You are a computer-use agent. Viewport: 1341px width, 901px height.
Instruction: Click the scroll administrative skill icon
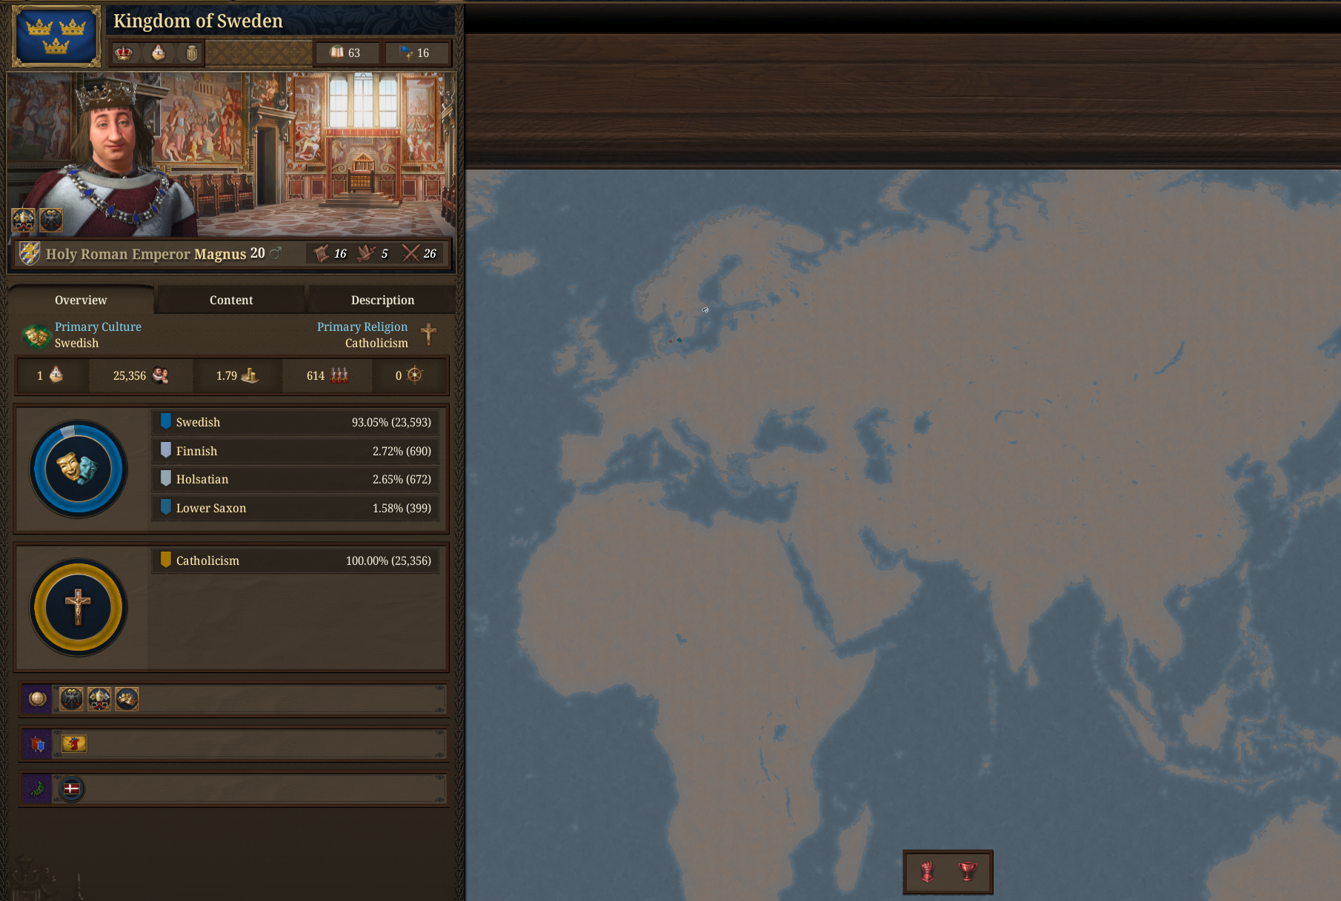[x=321, y=253]
